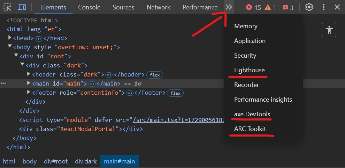Expand the header class dark node
The image size is (345, 168).
pos(28,74)
